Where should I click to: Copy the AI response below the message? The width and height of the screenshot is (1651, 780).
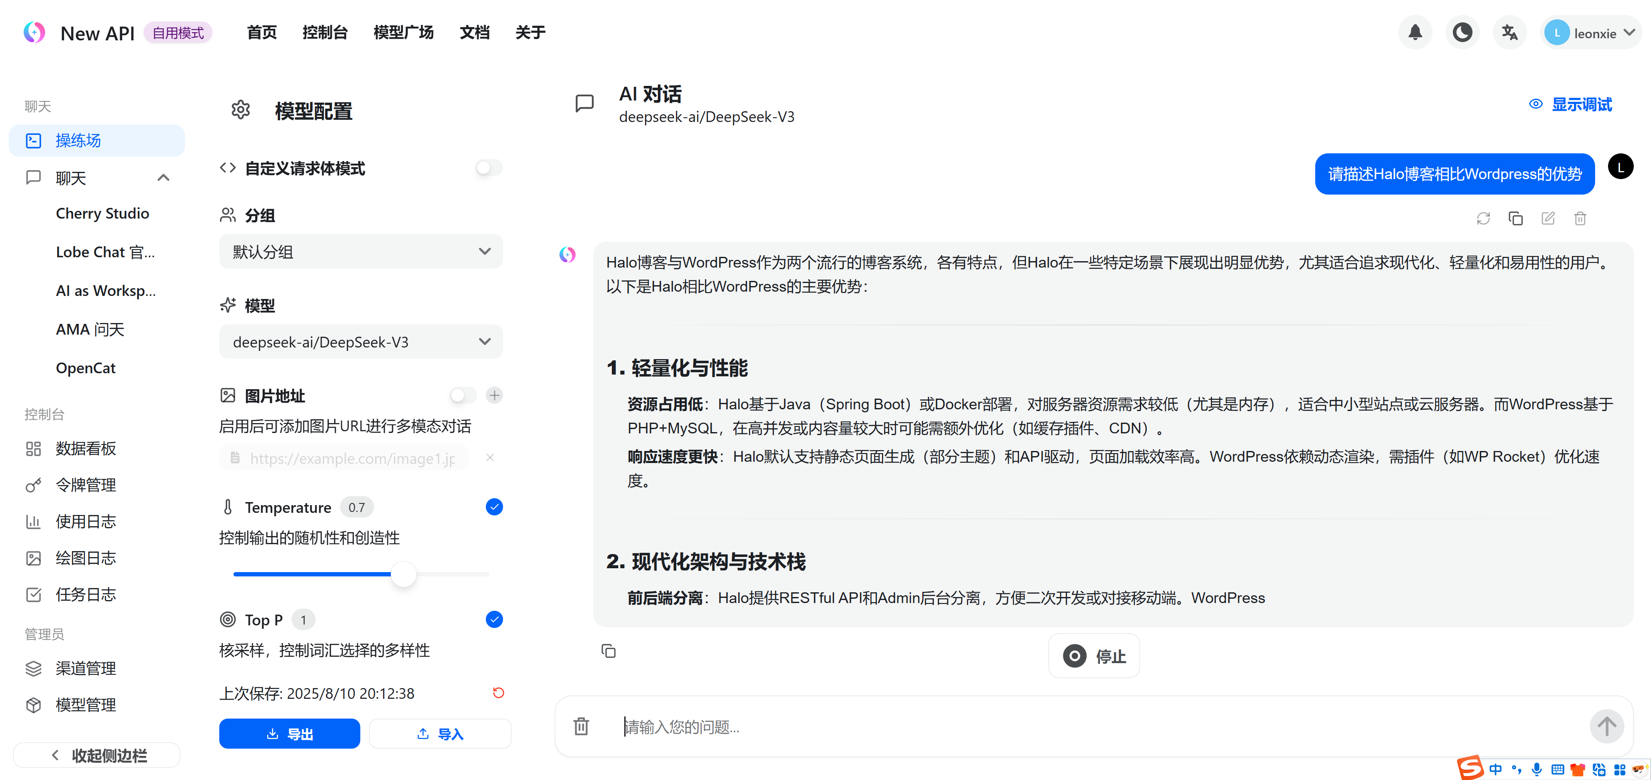point(608,651)
